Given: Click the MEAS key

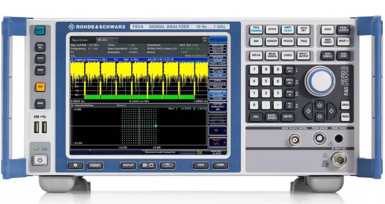Looking at the screenshot, I should click(x=256, y=56).
